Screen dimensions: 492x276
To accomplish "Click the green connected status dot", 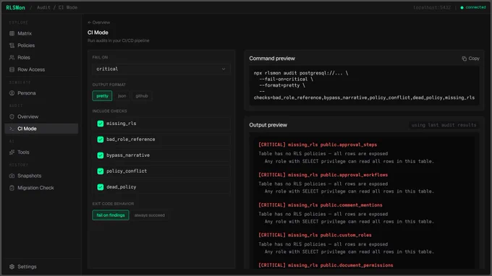I will click(462, 7).
